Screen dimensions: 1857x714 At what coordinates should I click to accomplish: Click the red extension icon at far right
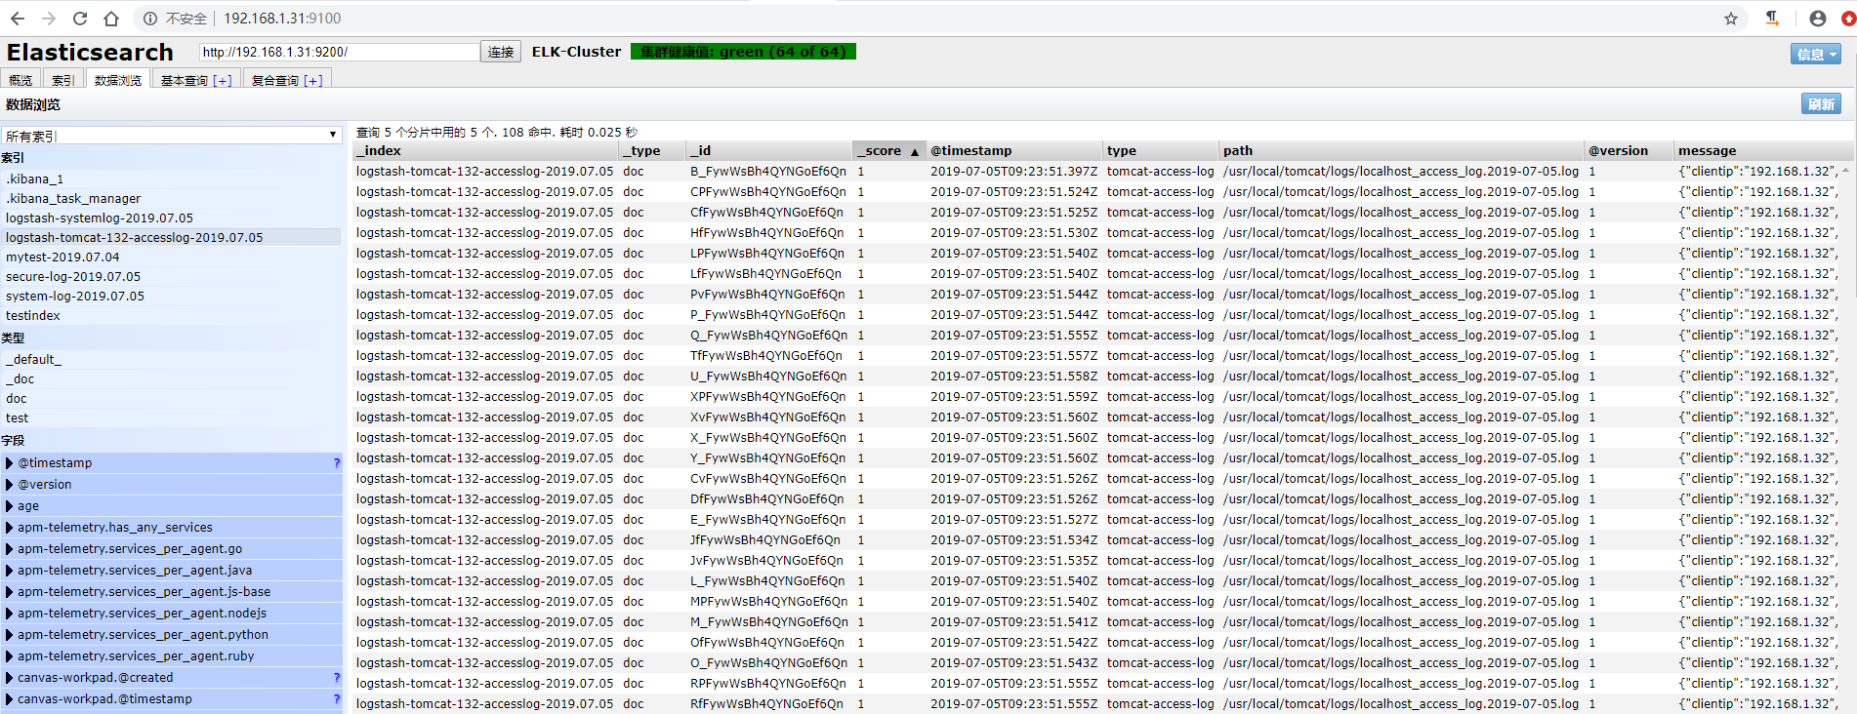pos(1848,19)
